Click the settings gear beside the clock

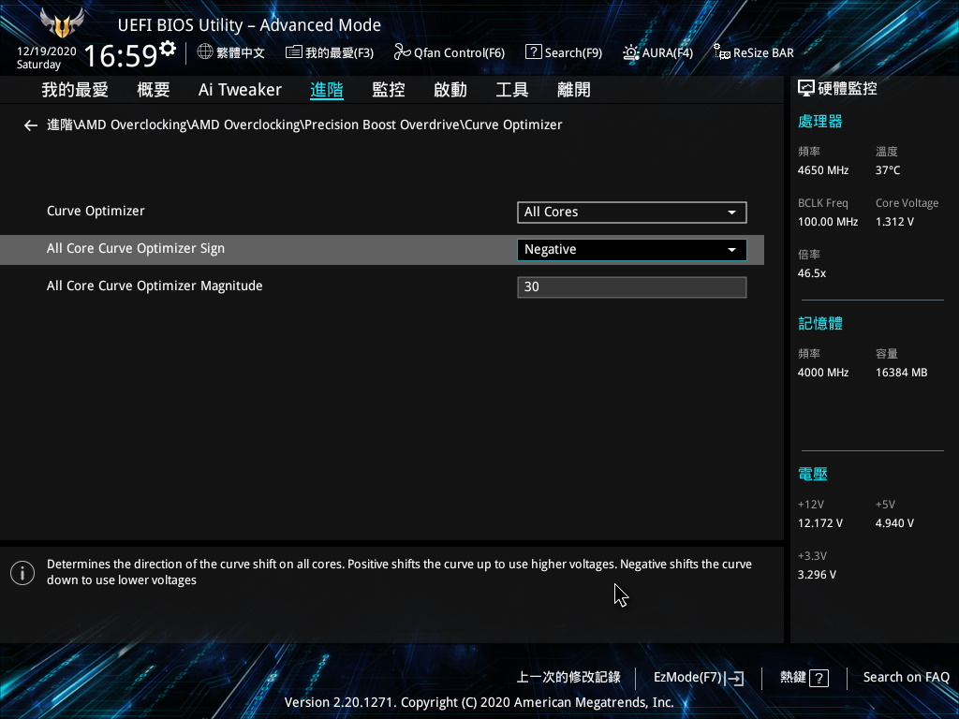(x=167, y=49)
